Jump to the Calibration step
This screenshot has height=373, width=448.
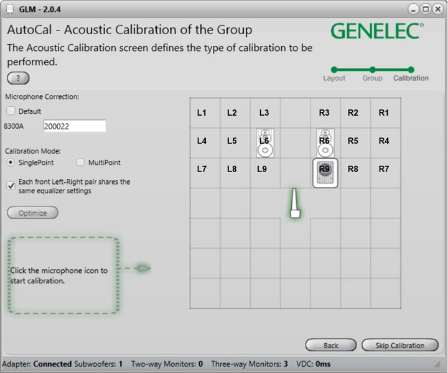pyautogui.click(x=411, y=70)
